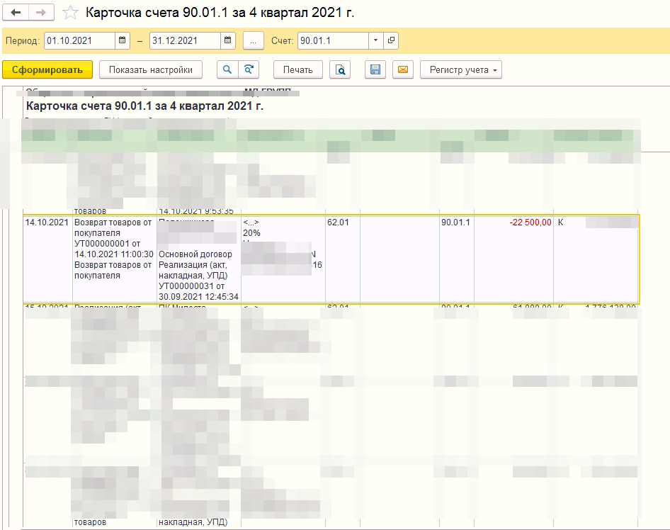Add report to favorites with star icon
This screenshot has height=530, width=670.
pos(70,13)
